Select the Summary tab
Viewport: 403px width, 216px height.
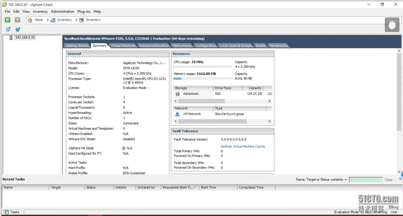click(x=100, y=46)
